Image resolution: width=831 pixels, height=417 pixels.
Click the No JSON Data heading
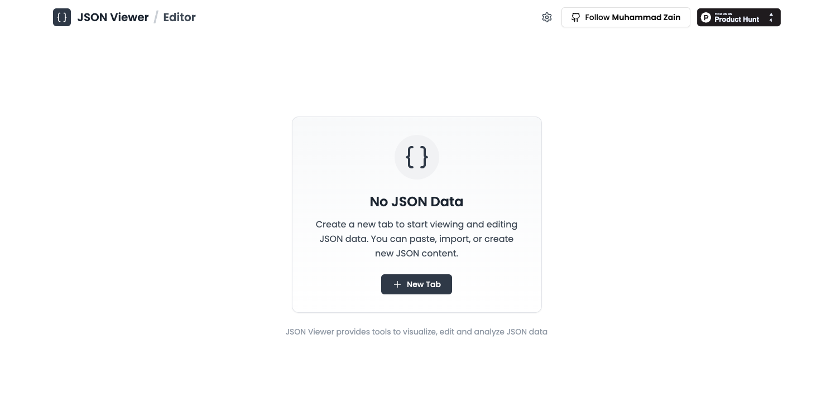click(x=416, y=202)
